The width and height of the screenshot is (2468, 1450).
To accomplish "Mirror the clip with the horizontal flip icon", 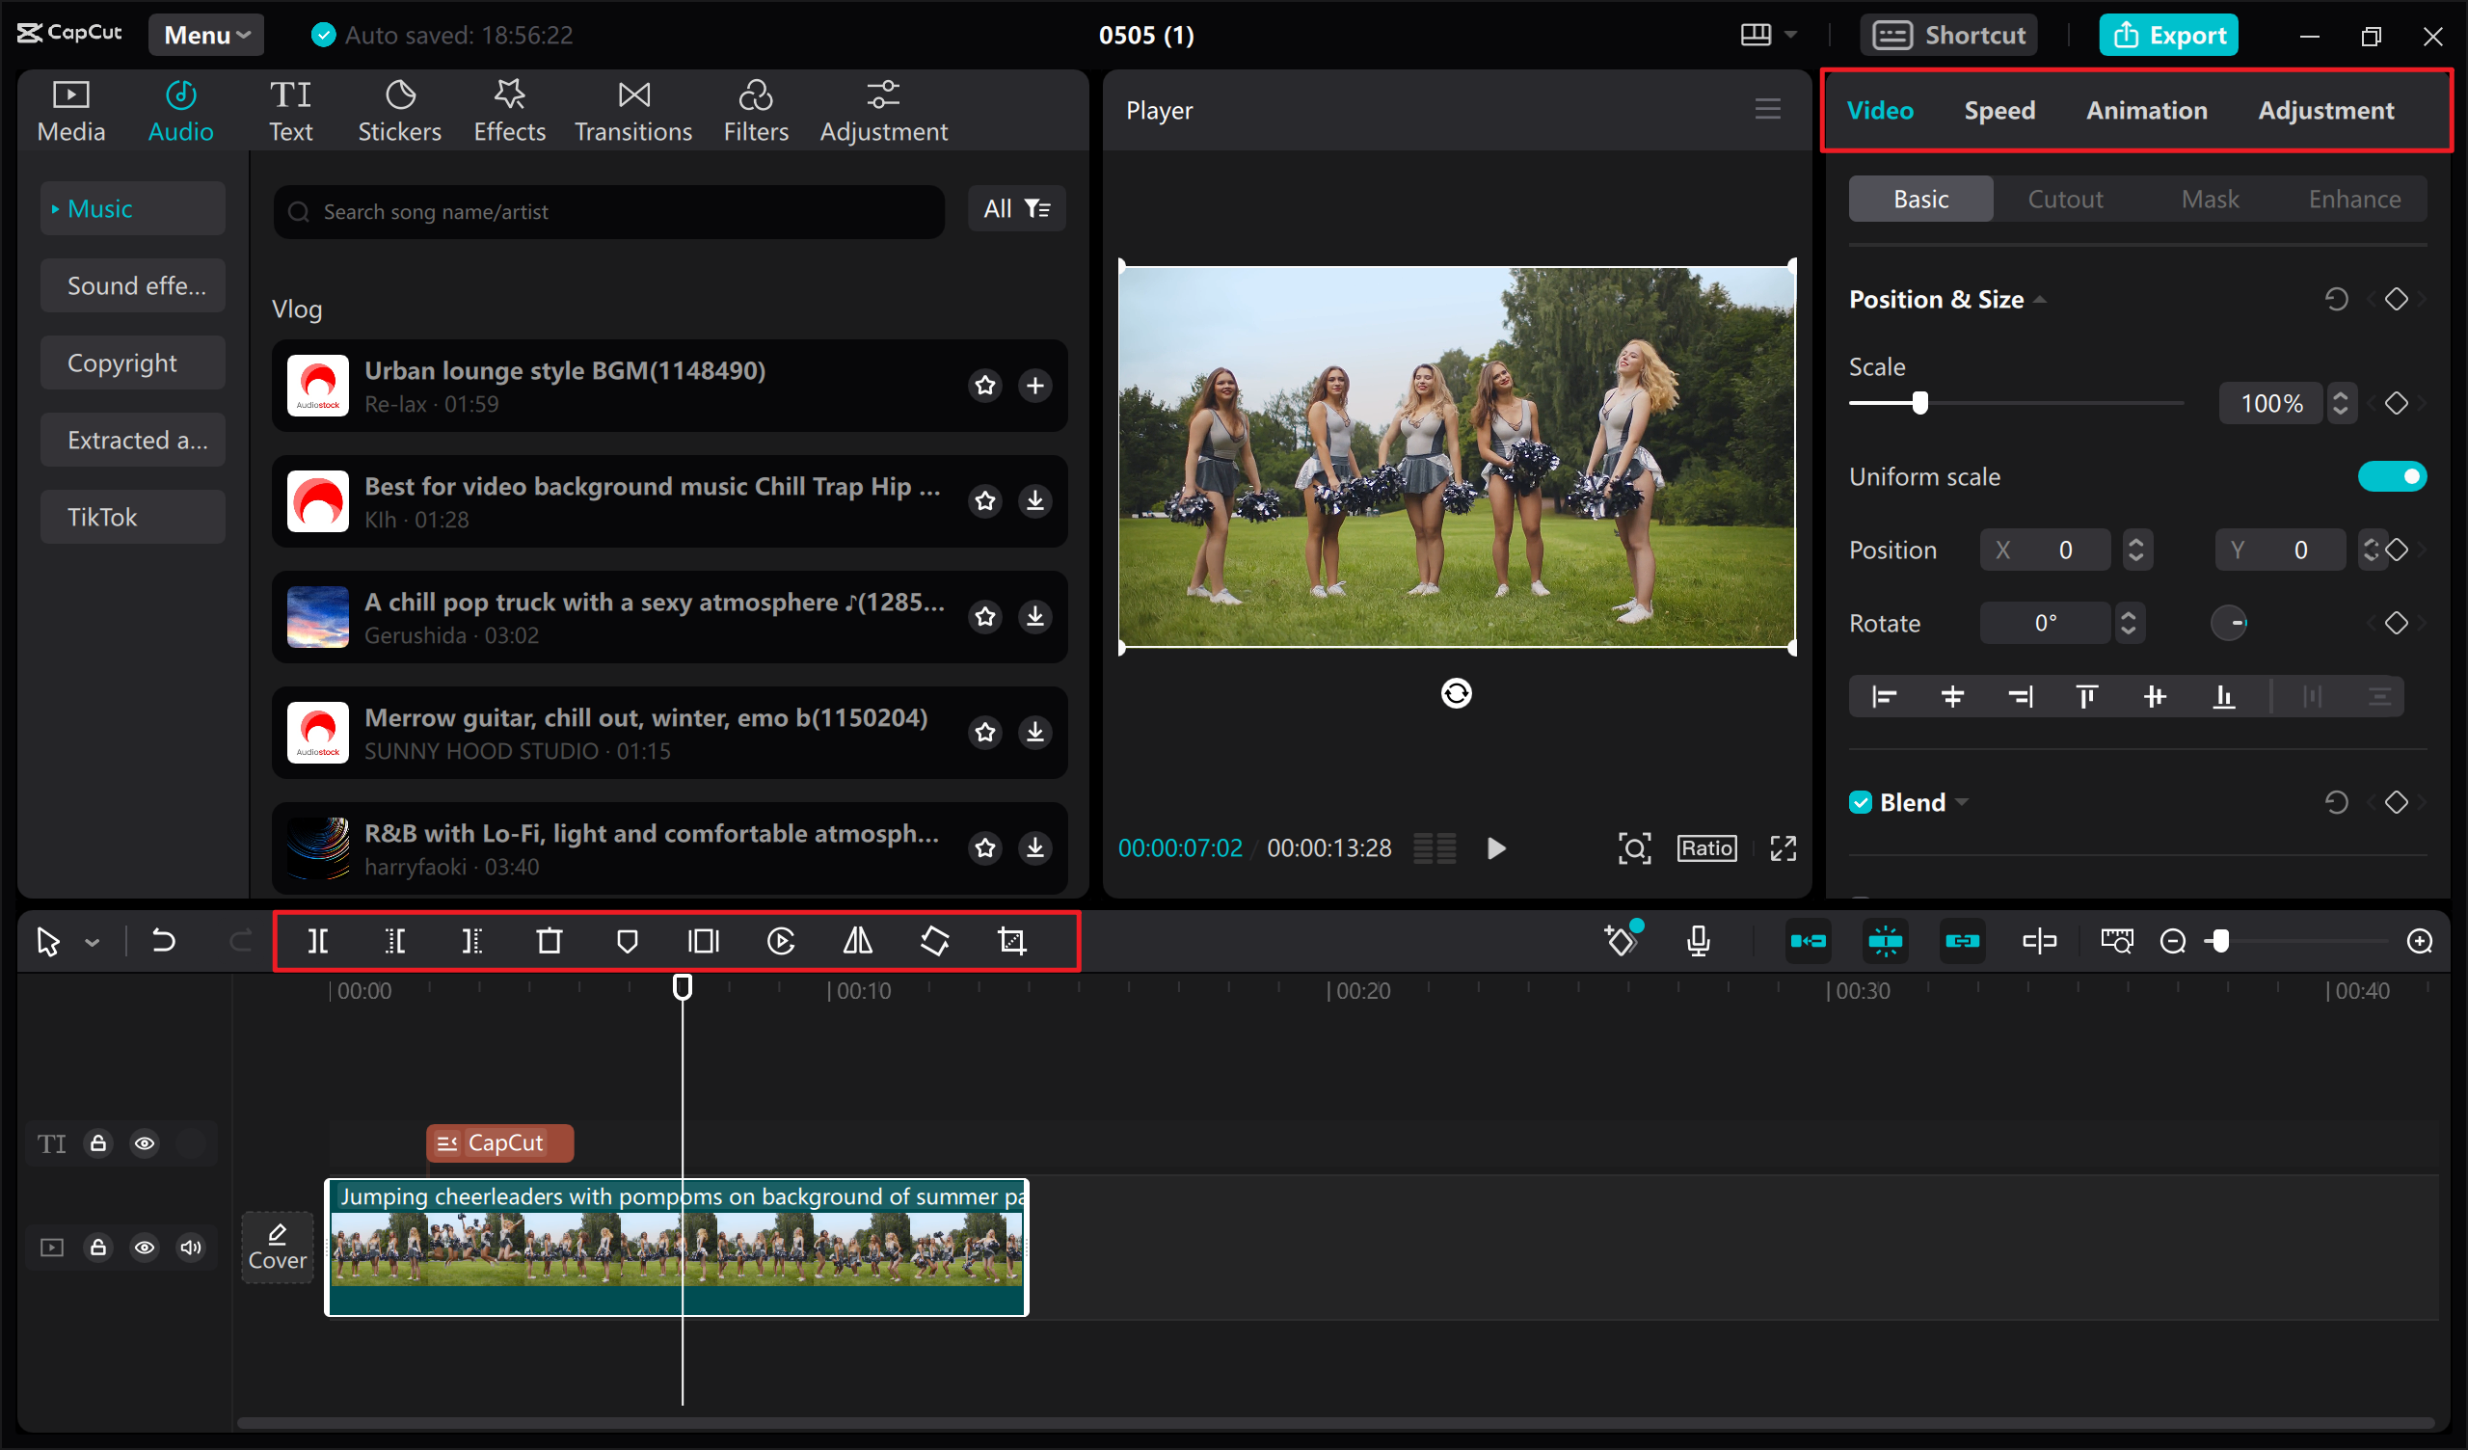I will tap(857, 941).
